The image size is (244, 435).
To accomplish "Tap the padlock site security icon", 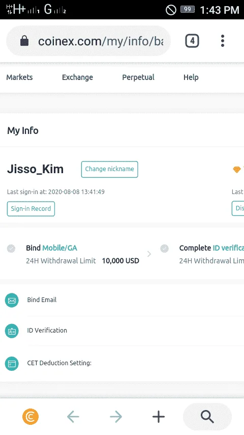I will (x=24, y=41).
